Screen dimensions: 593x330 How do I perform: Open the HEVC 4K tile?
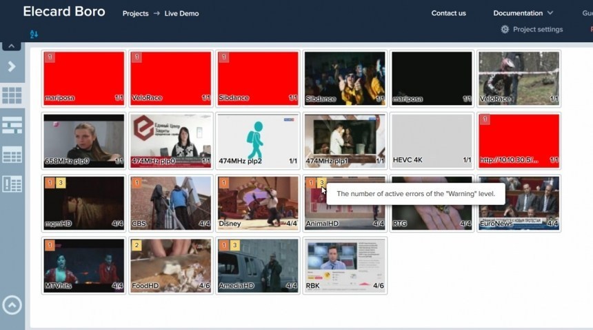[432, 141]
